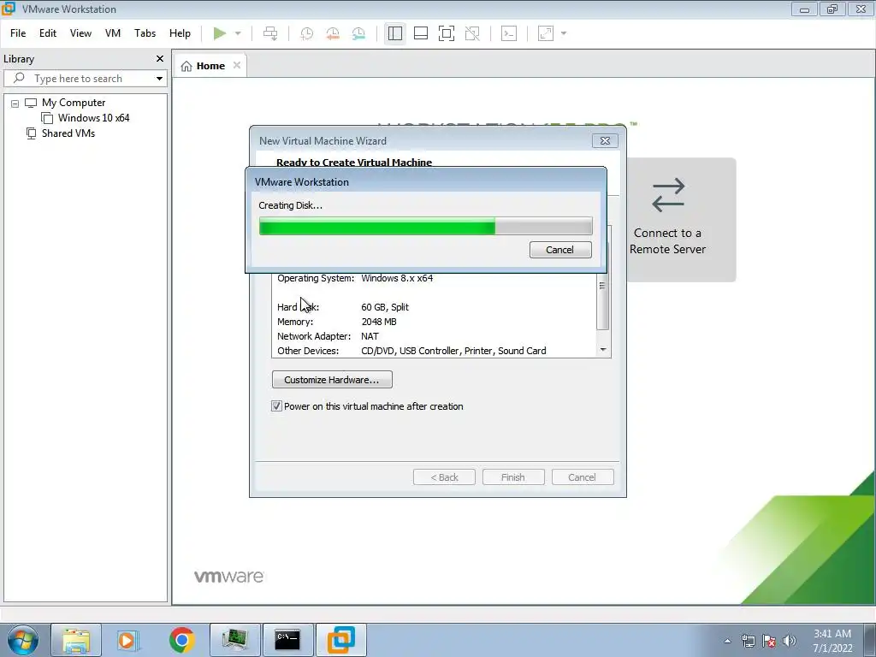Viewport: 876px width, 657px height.
Task: Open the Edit menu
Action: tap(48, 33)
